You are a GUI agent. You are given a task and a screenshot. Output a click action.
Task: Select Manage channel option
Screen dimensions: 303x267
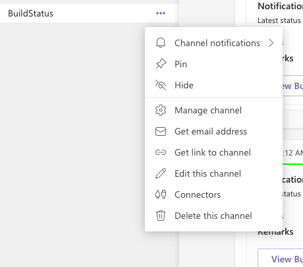213,110
